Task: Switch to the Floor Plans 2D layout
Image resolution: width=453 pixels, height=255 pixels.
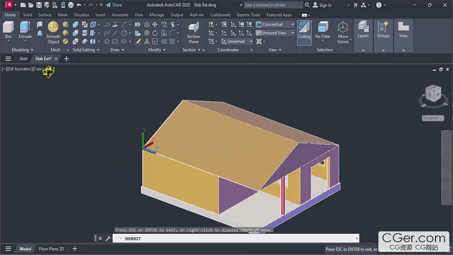Action: pyautogui.click(x=51, y=249)
